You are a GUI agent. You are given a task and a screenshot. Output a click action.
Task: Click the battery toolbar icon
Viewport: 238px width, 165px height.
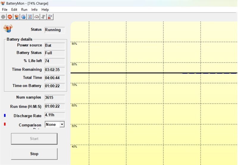coord(17,17)
